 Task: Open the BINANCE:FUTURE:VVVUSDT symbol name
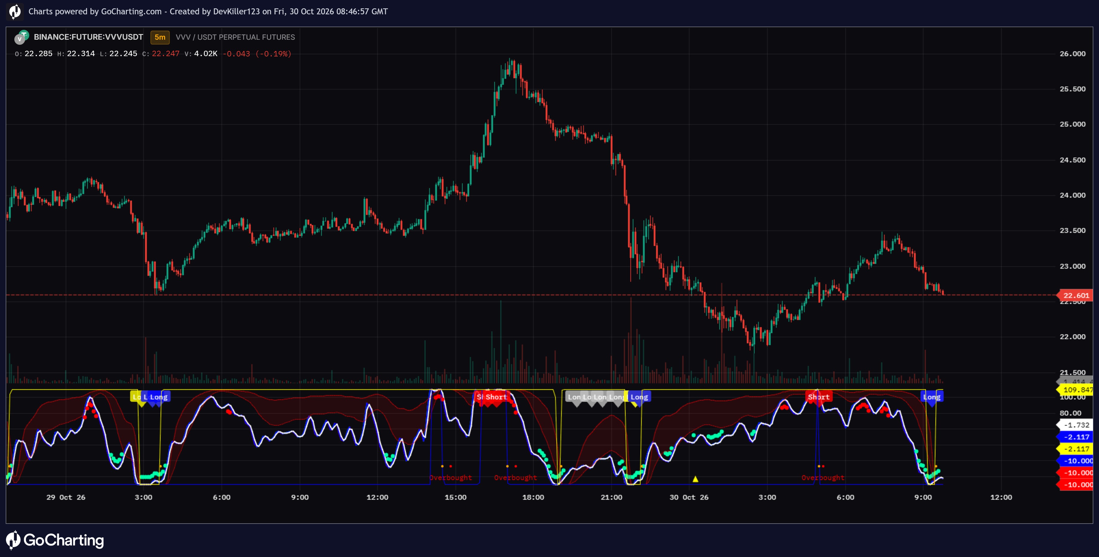coord(88,37)
